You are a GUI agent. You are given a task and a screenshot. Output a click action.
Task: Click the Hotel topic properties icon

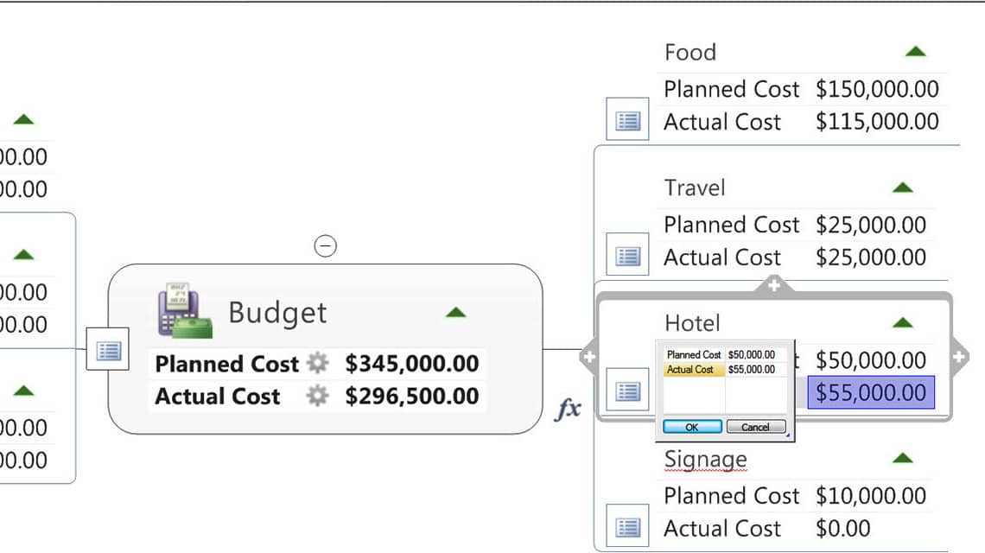(627, 391)
